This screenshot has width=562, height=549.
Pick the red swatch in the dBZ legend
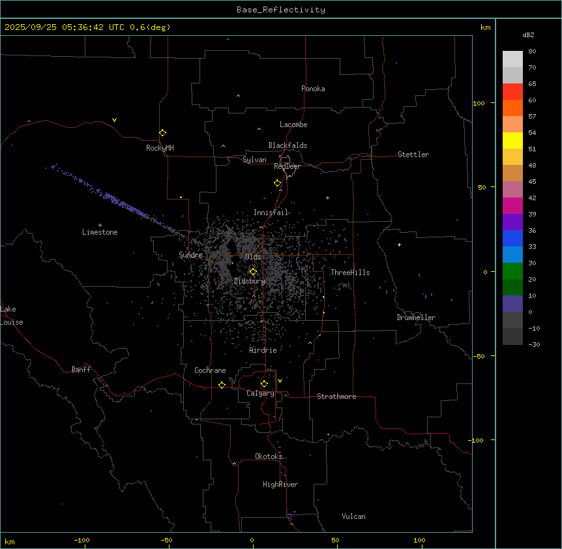(512, 91)
